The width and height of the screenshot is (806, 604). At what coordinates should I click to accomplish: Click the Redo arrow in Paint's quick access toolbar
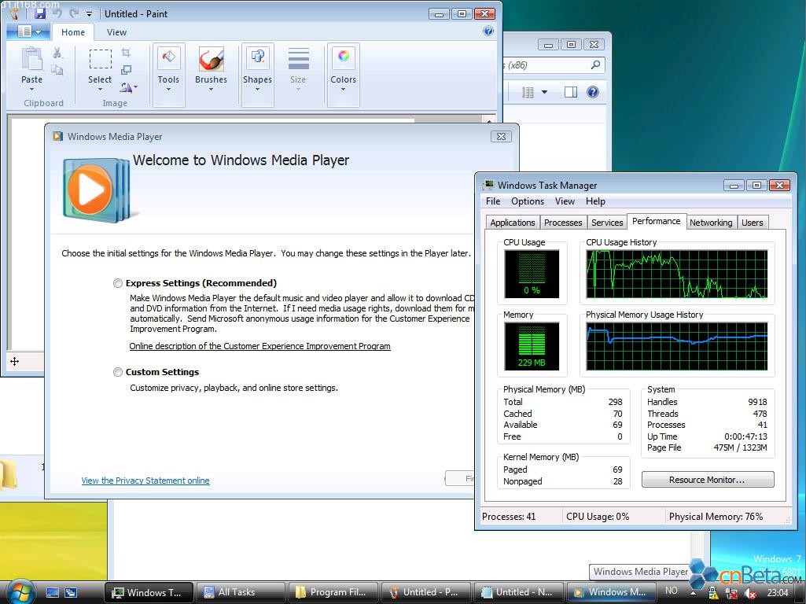click(75, 13)
